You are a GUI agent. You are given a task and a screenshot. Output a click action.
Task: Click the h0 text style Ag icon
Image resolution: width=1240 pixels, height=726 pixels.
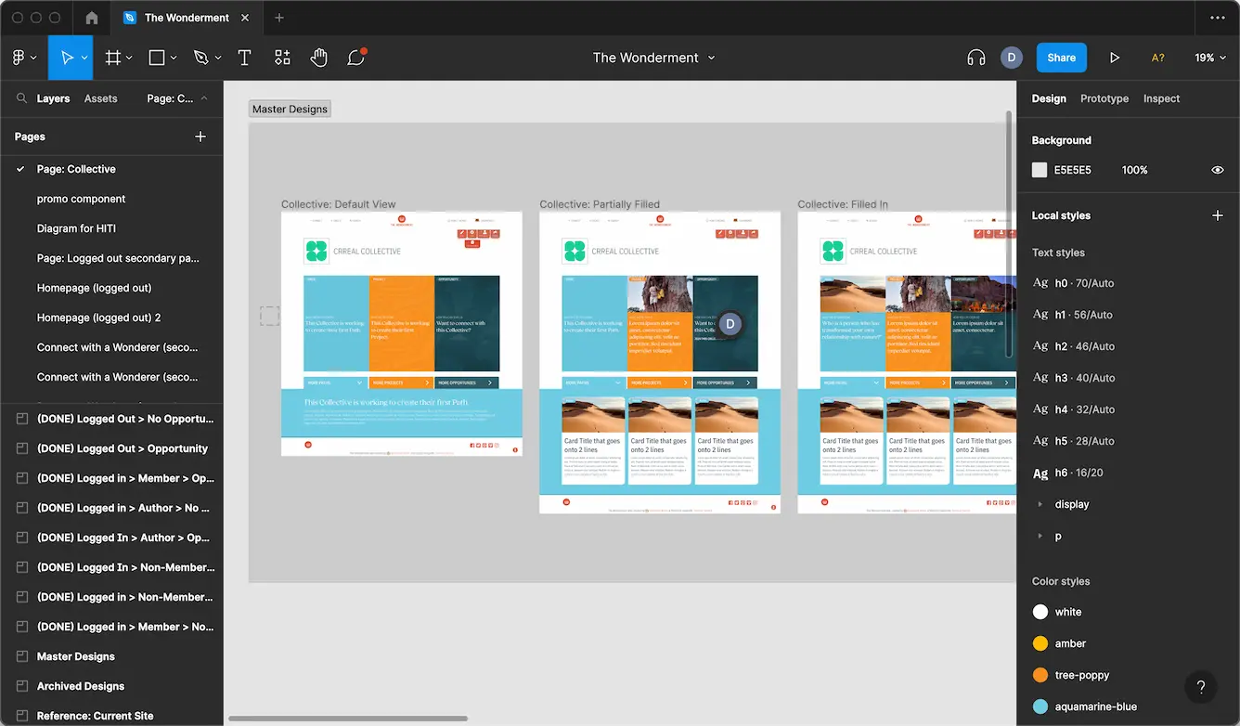(1040, 283)
